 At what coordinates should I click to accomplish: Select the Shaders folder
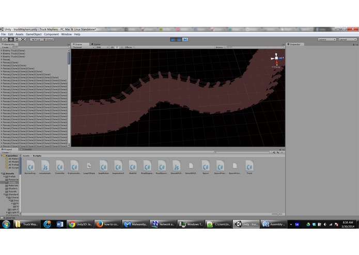[x=11, y=188]
